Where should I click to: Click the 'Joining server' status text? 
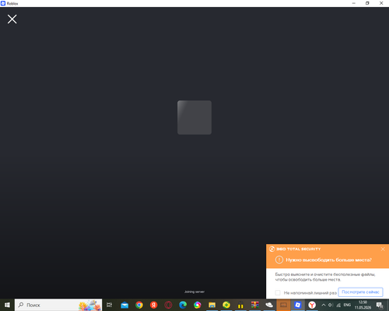(x=194, y=292)
